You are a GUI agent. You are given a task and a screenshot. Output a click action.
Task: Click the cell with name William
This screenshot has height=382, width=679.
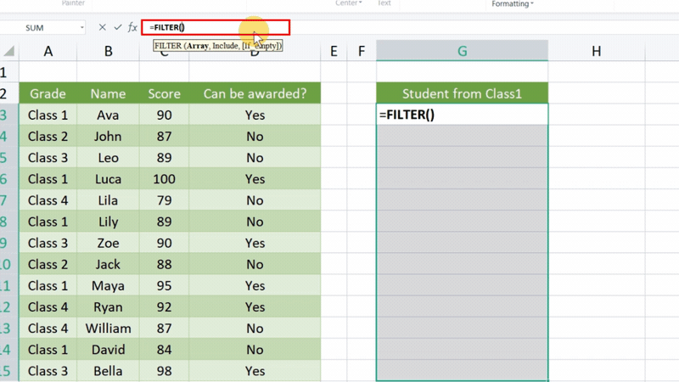pos(109,328)
